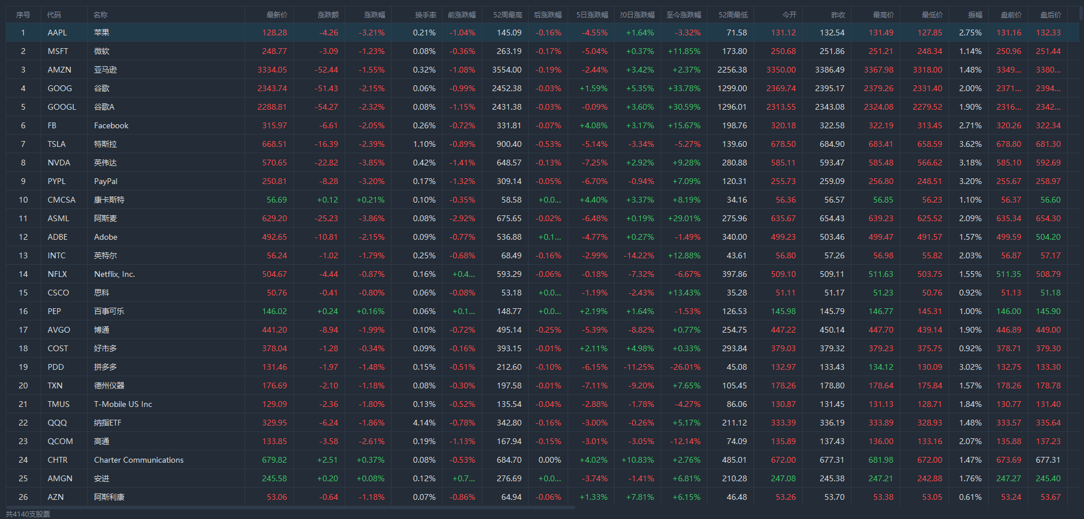Screen dimensions: 1084x519
Task: Click the 至今涨跌幅 column header
Action: (684, 15)
